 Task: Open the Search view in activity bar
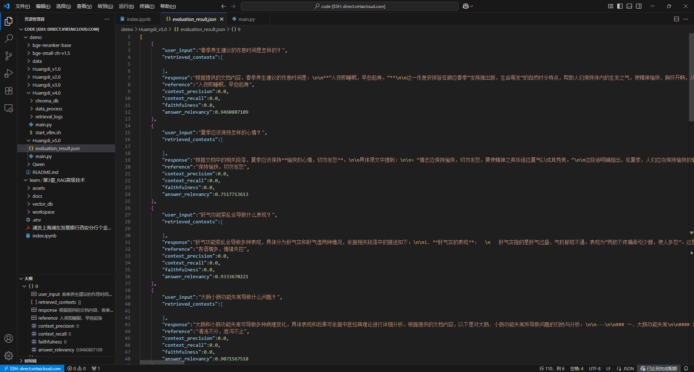(x=9, y=39)
